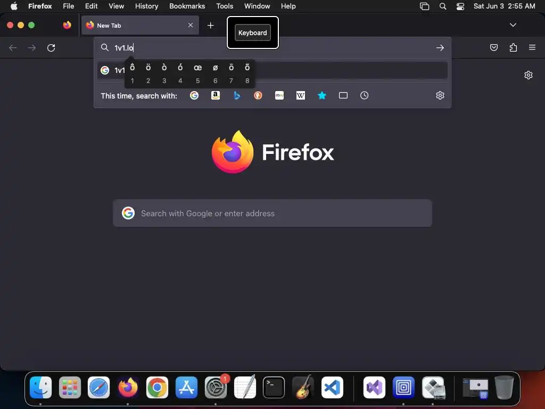Viewport: 545px width, 409px height.
Task: Click the date and time in menu bar
Action: coord(504,6)
